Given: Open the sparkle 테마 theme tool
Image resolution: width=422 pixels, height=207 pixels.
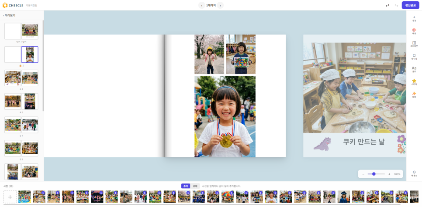Looking at the screenshot, I should point(414,95).
